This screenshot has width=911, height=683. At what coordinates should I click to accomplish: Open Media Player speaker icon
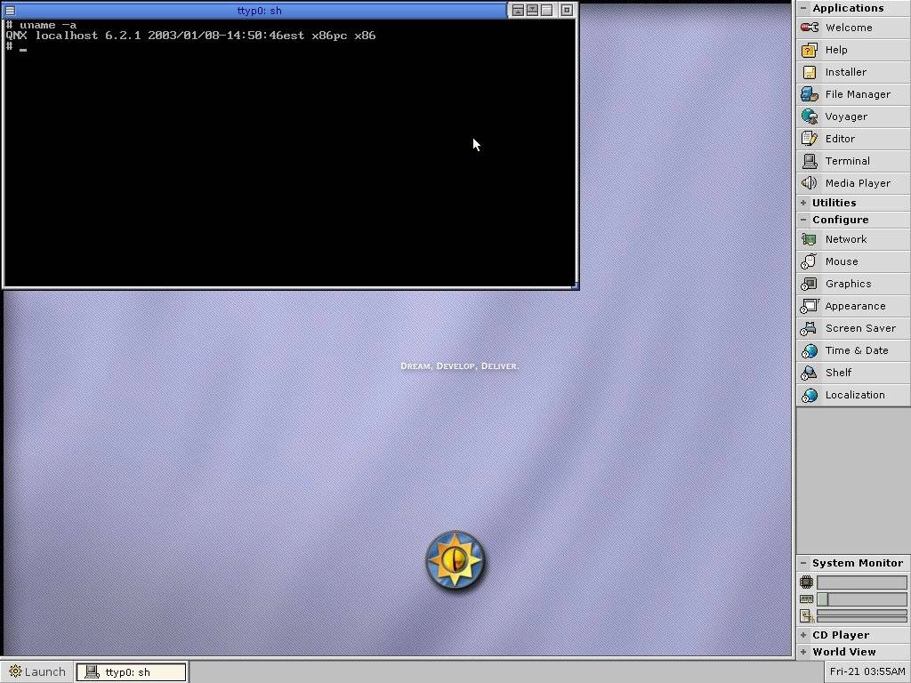tap(810, 183)
